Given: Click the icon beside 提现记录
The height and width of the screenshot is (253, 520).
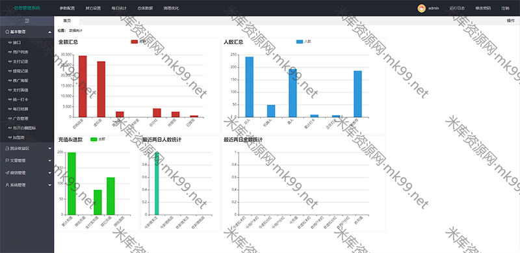Looking at the screenshot, I should pos(10,71).
